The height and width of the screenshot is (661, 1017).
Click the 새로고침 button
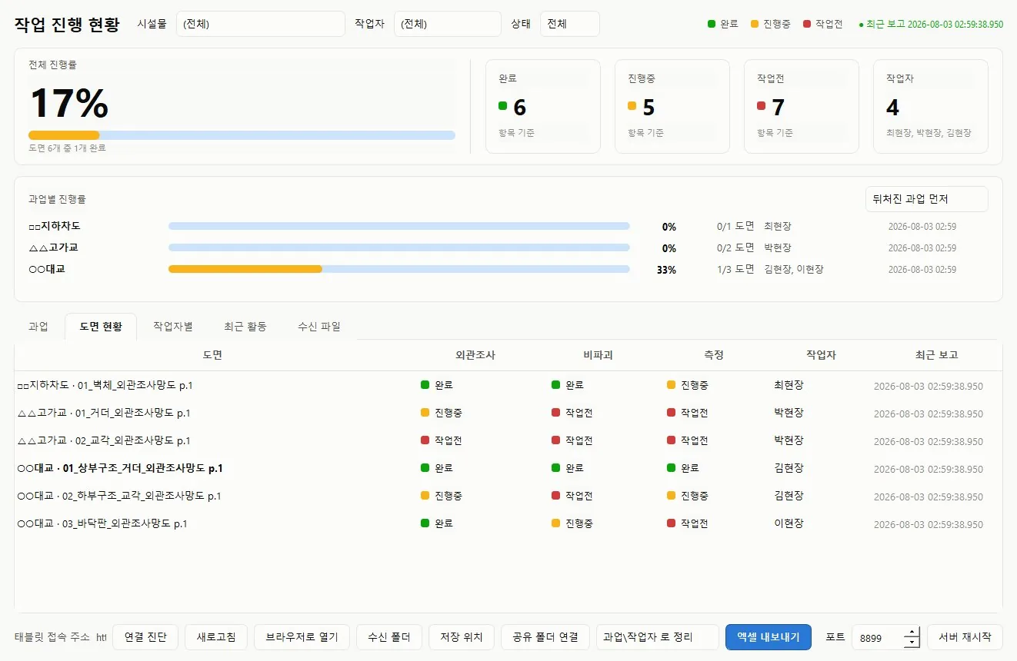(216, 637)
